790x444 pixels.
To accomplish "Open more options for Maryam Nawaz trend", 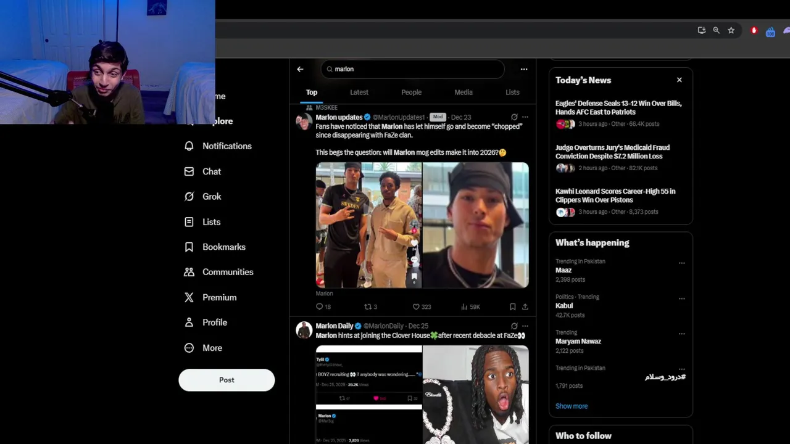I will 682,334.
